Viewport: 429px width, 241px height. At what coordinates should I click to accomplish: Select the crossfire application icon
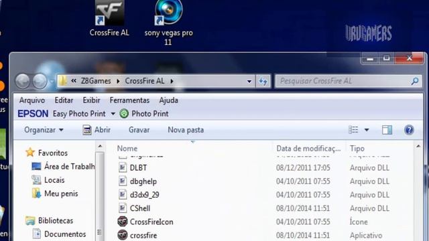123,235
